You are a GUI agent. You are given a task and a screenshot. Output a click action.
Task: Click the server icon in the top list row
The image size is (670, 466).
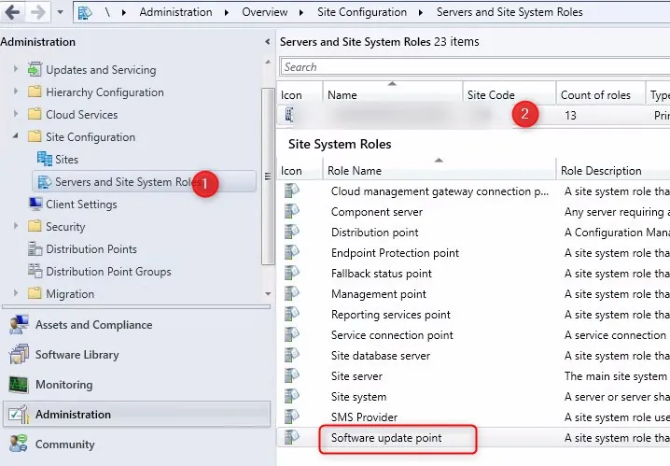click(290, 115)
